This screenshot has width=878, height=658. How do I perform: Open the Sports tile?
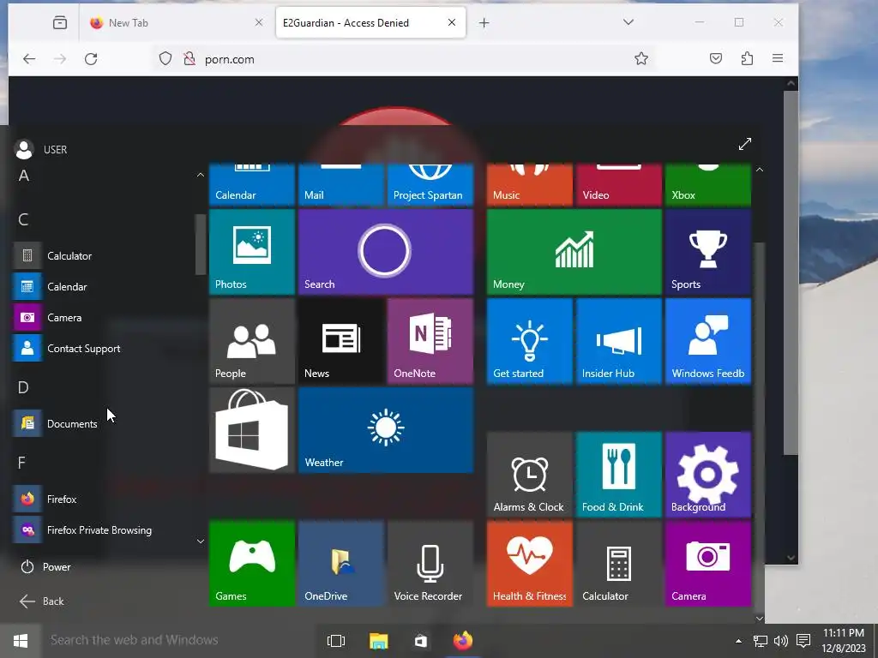(707, 252)
